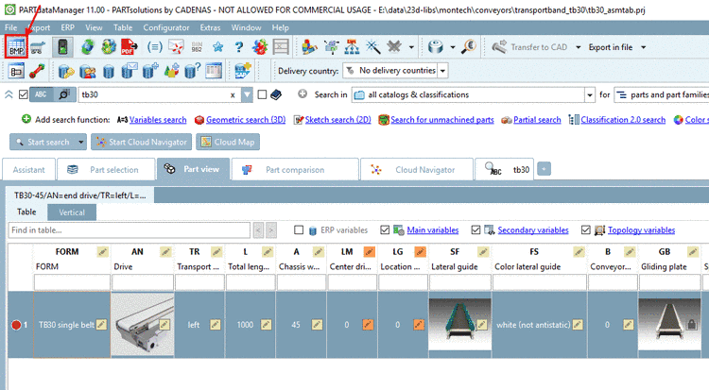Open the Sketch search (2D) link
709x390 pixels.
point(337,120)
